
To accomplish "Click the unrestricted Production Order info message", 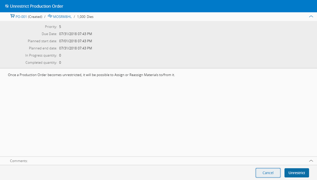I will coord(91,75).
